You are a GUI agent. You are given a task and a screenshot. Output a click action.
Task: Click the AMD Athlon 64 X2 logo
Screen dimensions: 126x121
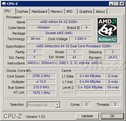tap(107, 30)
